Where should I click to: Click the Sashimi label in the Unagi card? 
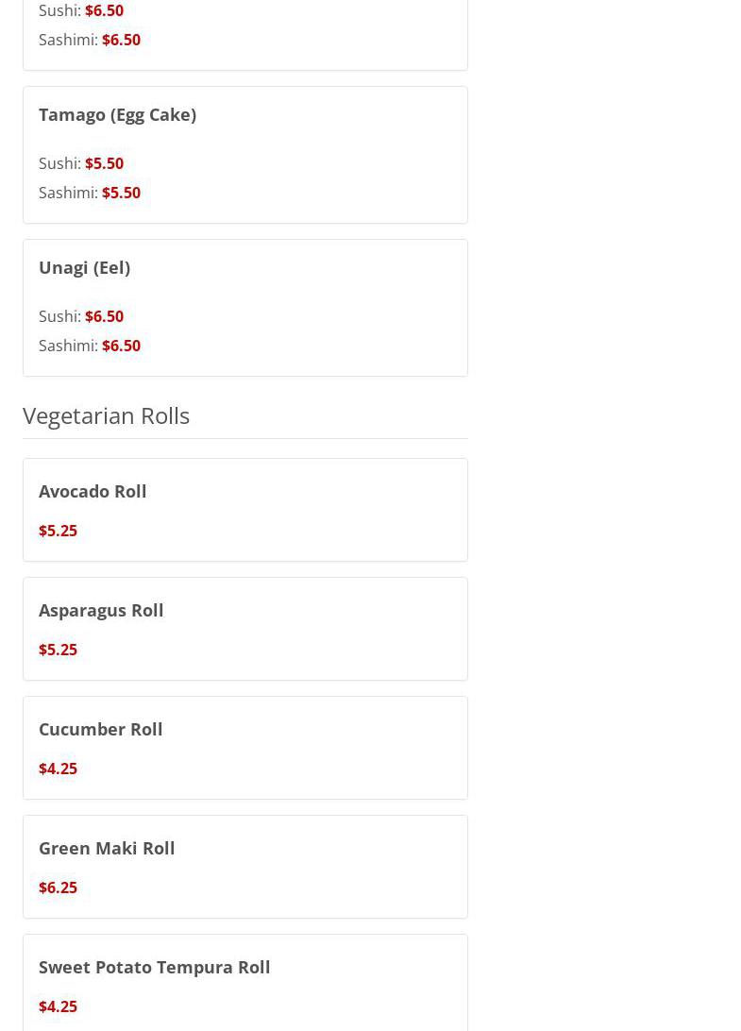pos(68,346)
